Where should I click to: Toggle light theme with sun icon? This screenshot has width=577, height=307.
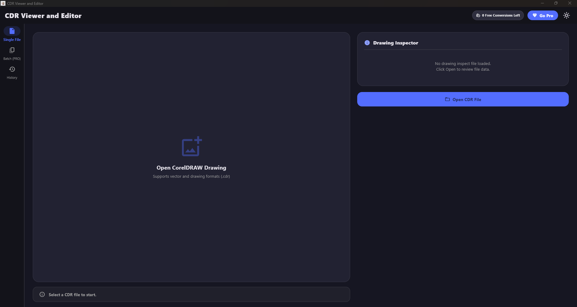(566, 15)
